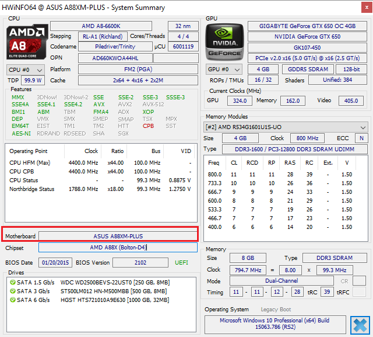Click the AES-NI feature flag

pyautogui.click(x=21, y=134)
